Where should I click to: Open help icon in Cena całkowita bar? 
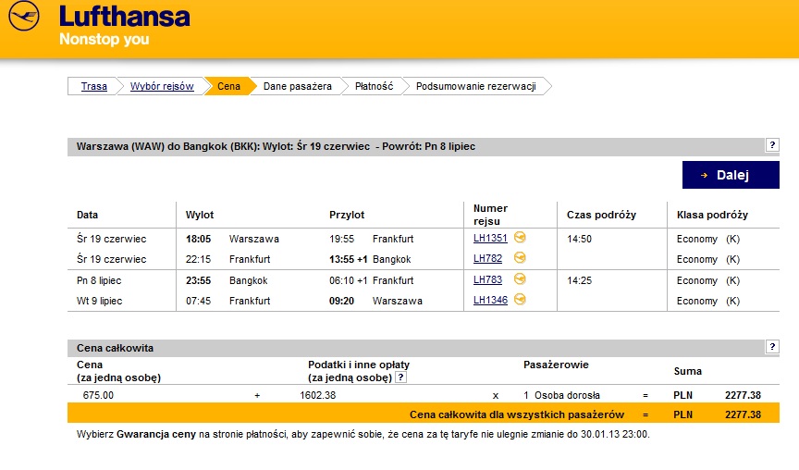(x=772, y=347)
